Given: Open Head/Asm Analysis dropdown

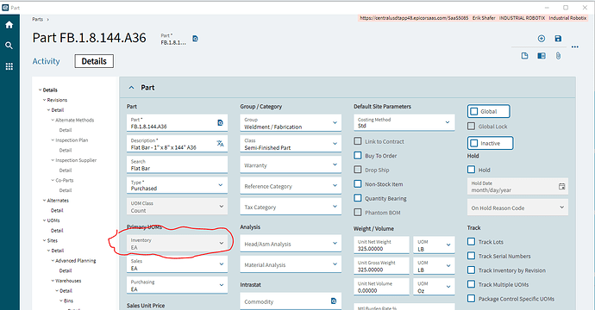Looking at the screenshot, I should [x=291, y=244].
